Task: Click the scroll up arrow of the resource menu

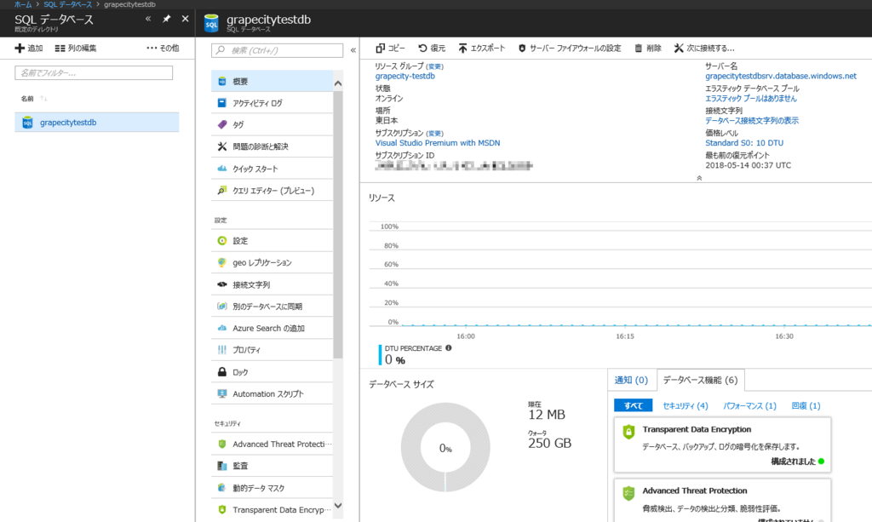Action: [338, 83]
